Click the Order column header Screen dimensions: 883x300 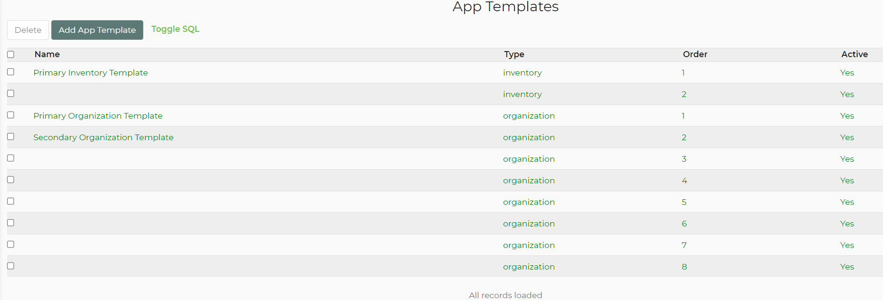tap(695, 54)
